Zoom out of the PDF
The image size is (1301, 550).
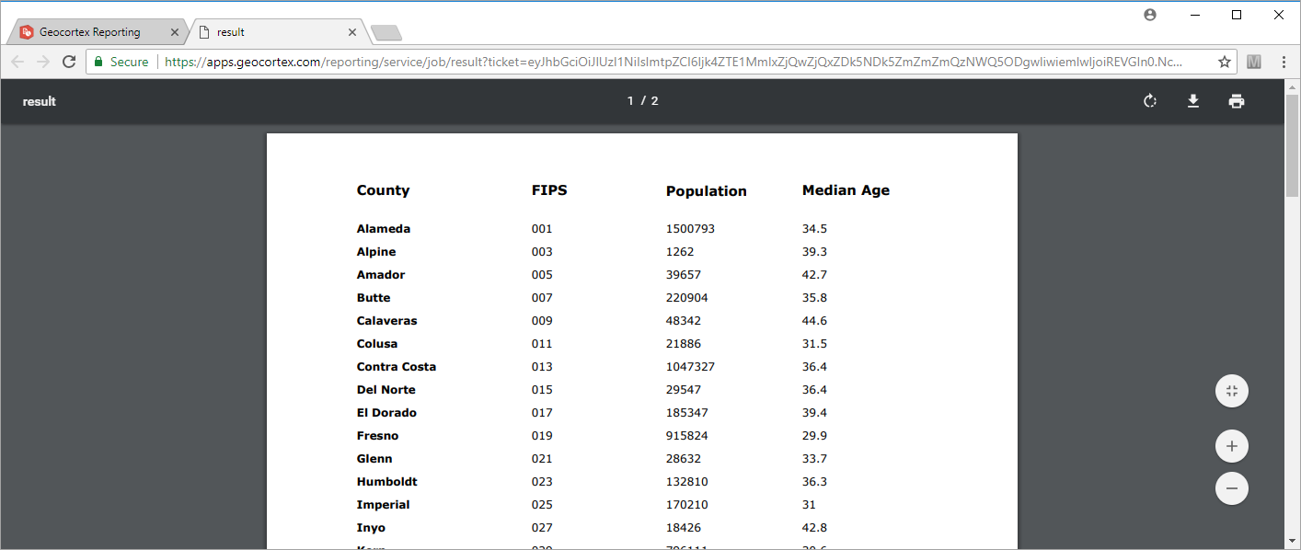pos(1231,487)
